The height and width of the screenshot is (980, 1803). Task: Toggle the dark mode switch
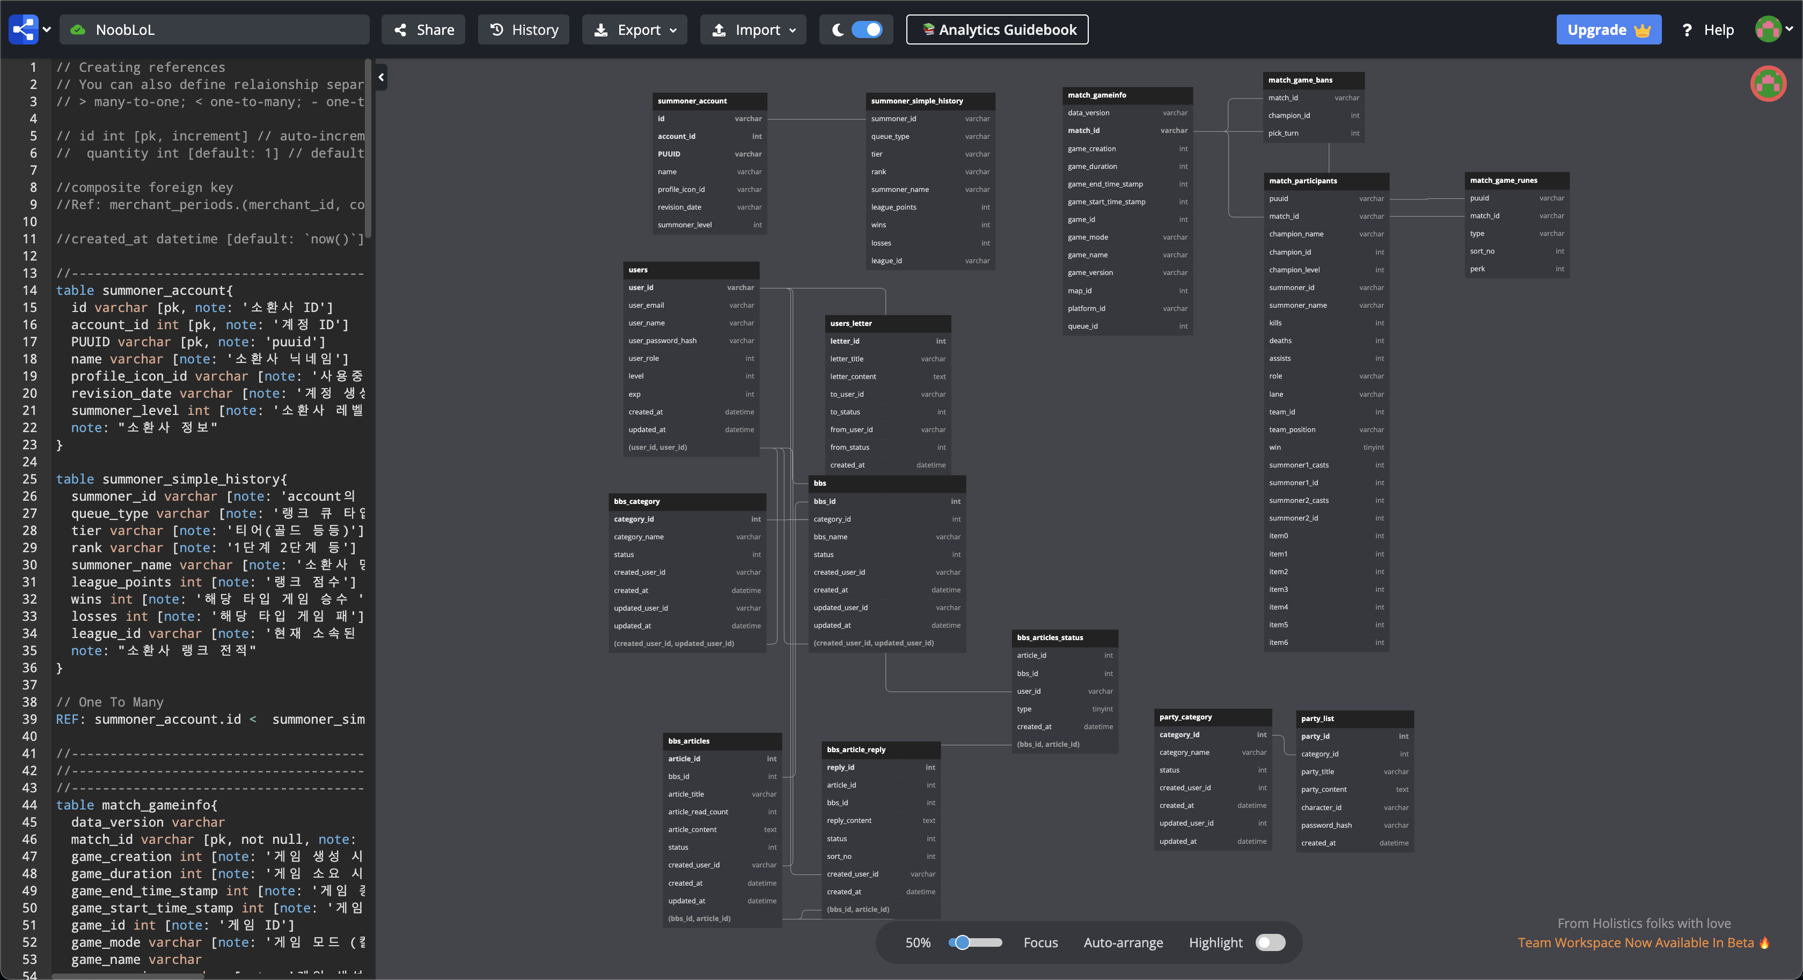[x=867, y=29]
